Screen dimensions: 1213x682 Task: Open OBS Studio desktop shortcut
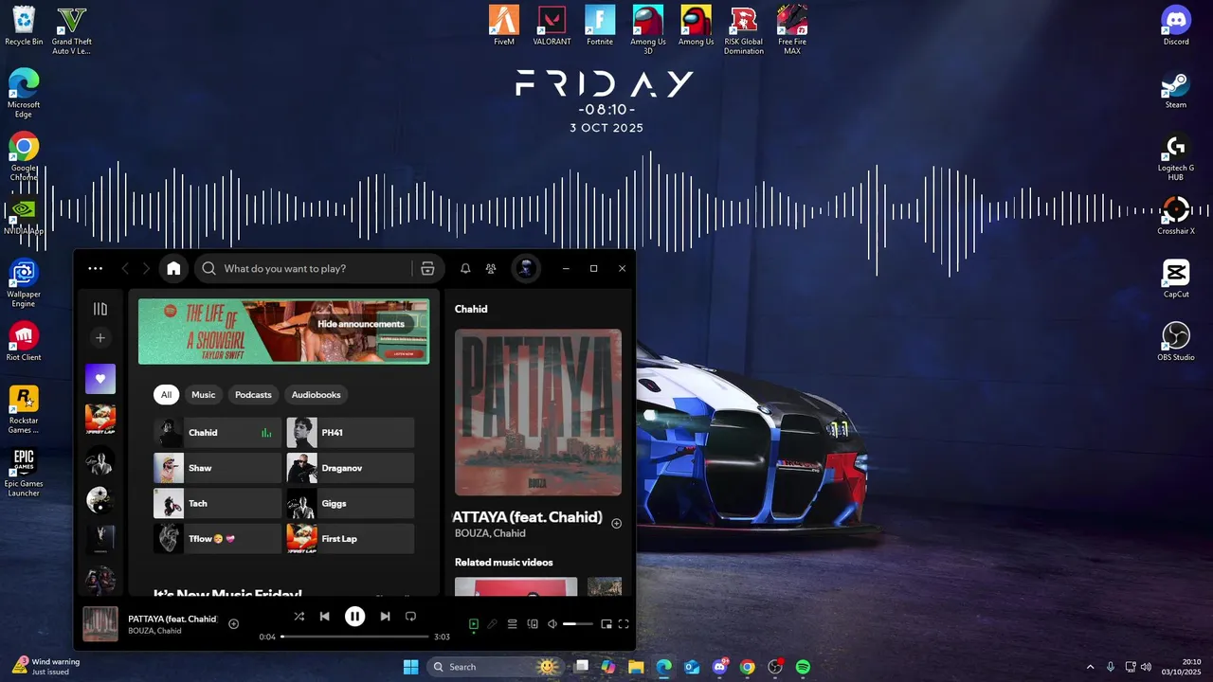[1176, 341]
